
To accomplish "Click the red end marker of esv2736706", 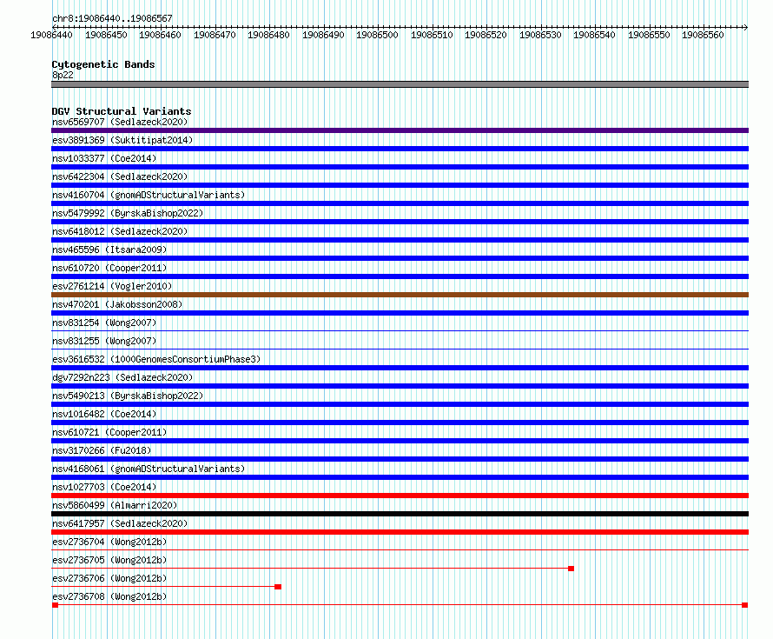I will pyautogui.click(x=278, y=587).
